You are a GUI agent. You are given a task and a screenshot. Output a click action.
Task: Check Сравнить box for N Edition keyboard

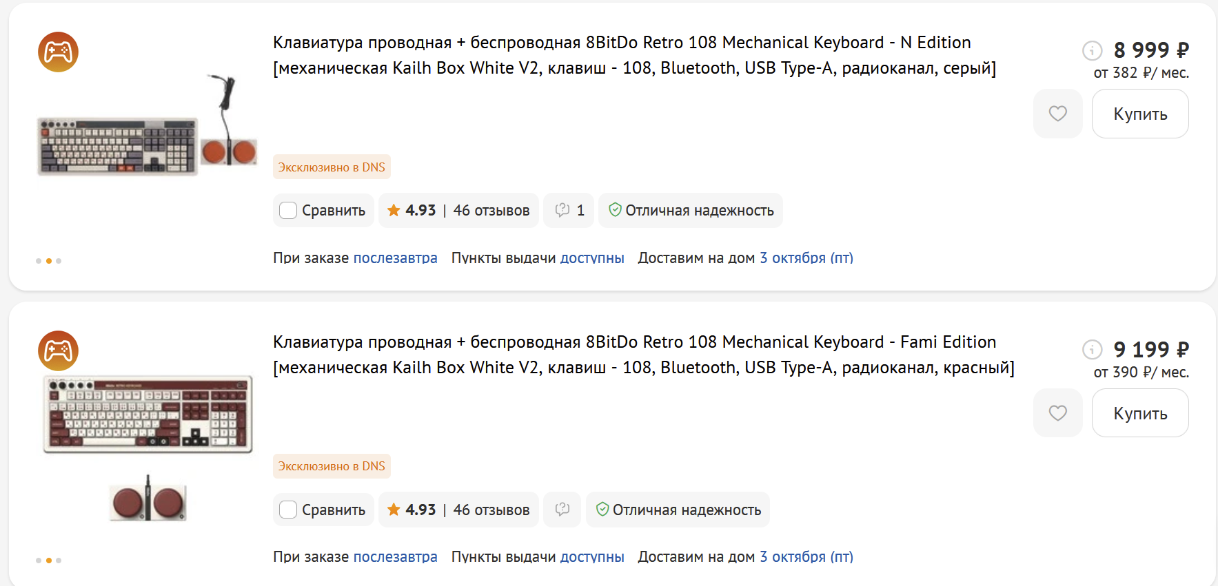coord(288,211)
